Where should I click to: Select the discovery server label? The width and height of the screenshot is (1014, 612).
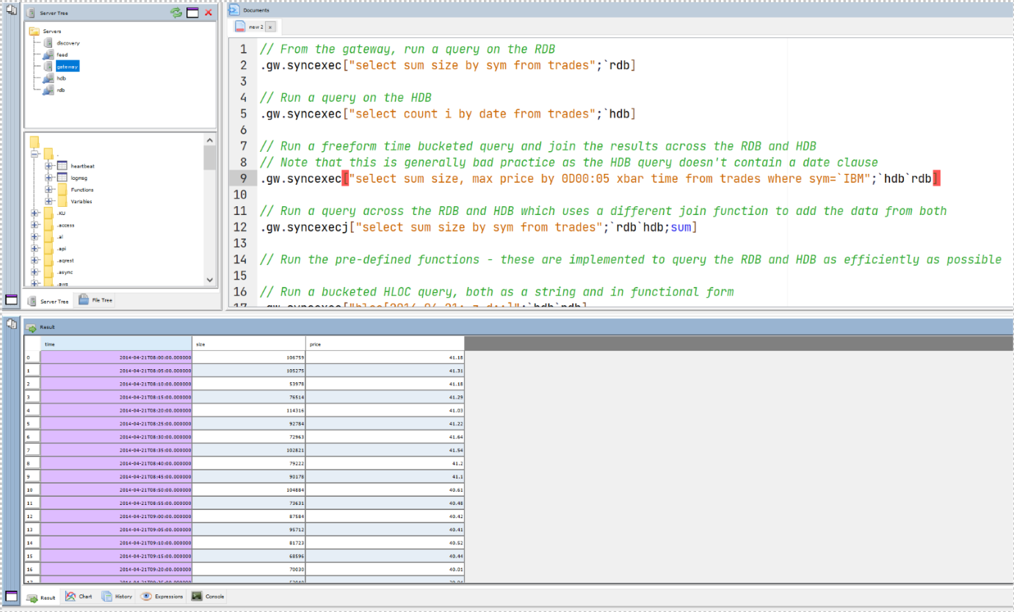click(68, 43)
